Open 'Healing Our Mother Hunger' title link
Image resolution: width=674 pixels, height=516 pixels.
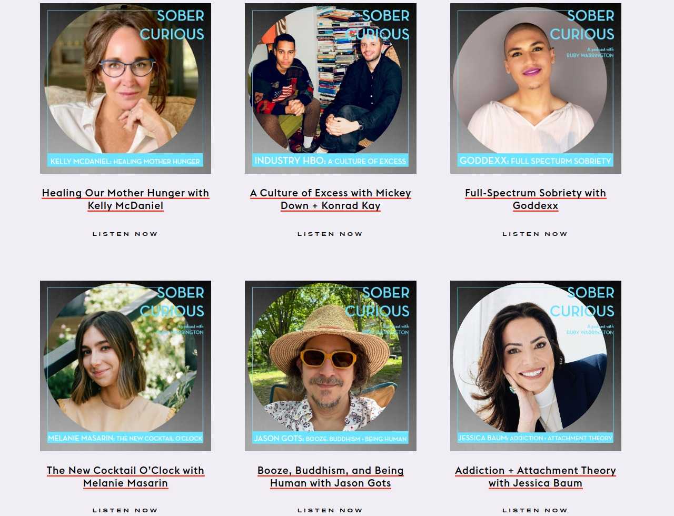coord(125,200)
